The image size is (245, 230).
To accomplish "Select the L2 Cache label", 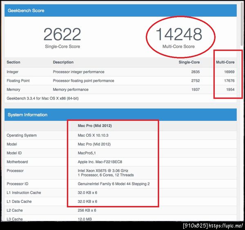I will click(x=15, y=210).
